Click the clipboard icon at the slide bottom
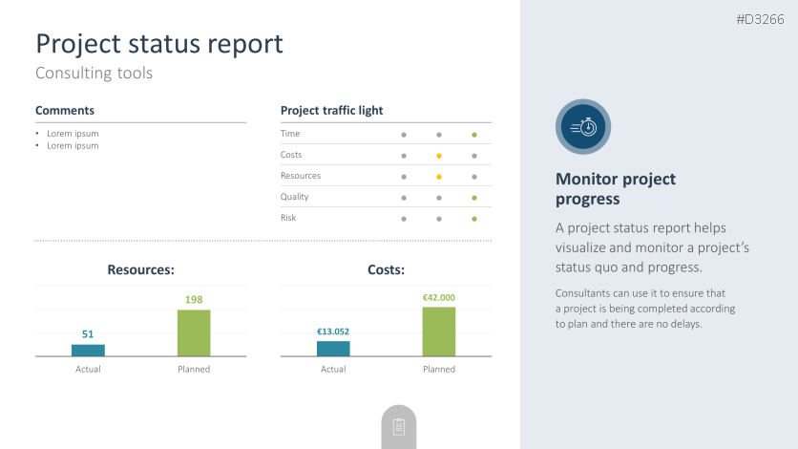 [x=399, y=427]
